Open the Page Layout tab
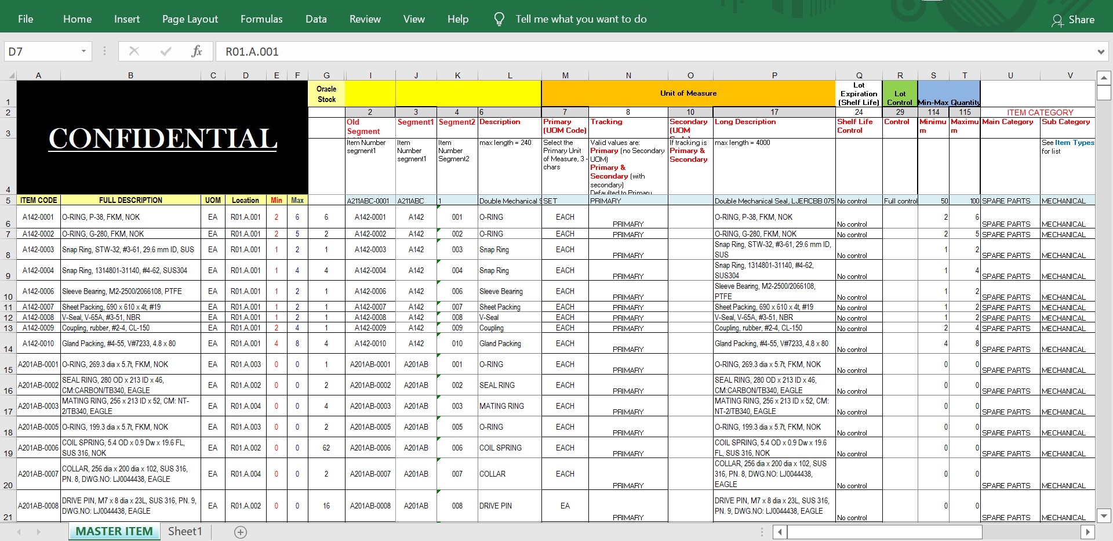The image size is (1113, 541). [x=190, y=19]
